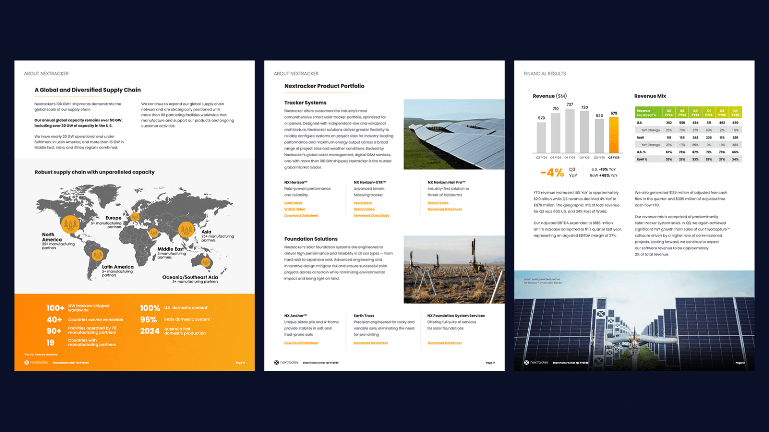769x432 pixels.
Task: Click the Oceania/Southeast Asia map marker
Action: pyautogui.click(x=206, y=261)
